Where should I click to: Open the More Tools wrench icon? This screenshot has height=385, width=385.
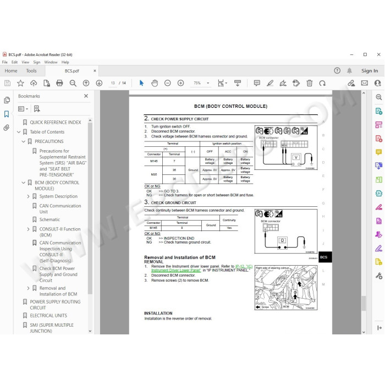click(378, 276)
